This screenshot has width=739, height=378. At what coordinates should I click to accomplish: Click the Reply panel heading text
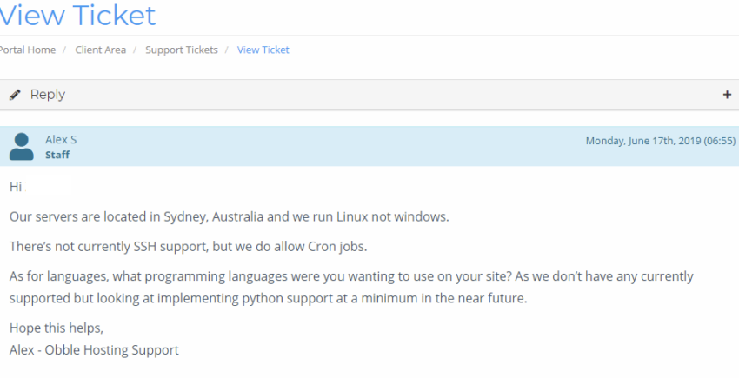(x=48, y=95)
